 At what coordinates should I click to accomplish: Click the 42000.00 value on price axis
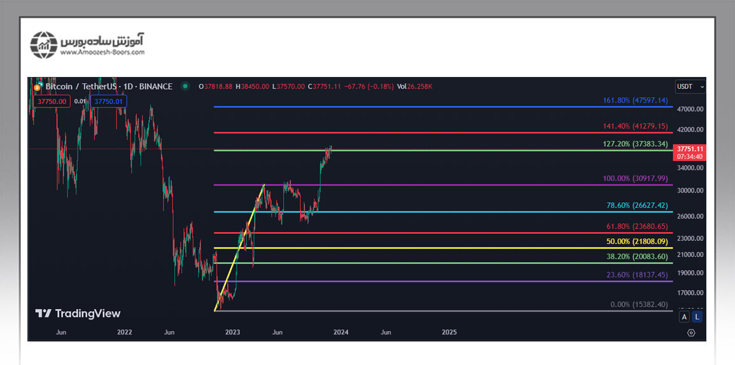click(x=690, y=130)
